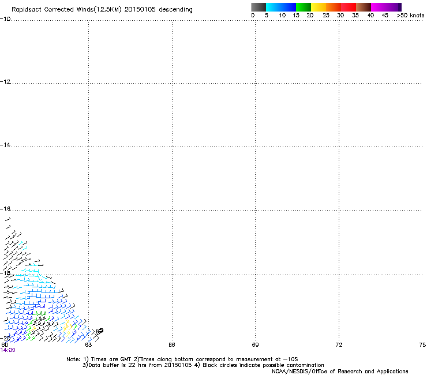Viewport: 427px width, 375px height.
Task: Click the '66' longitude axis label
Action: click(172, 345)
